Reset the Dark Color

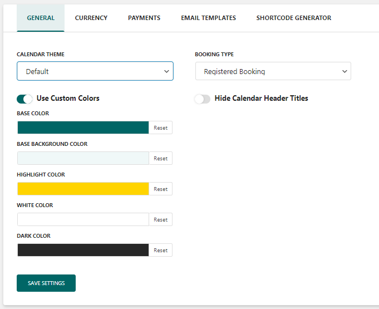tap(161, 250)
